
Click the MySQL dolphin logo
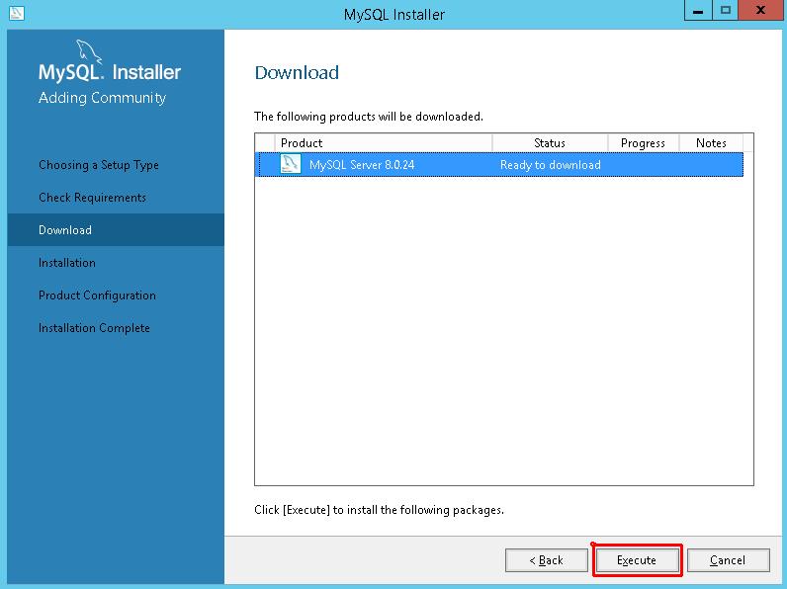coord(89,52)
